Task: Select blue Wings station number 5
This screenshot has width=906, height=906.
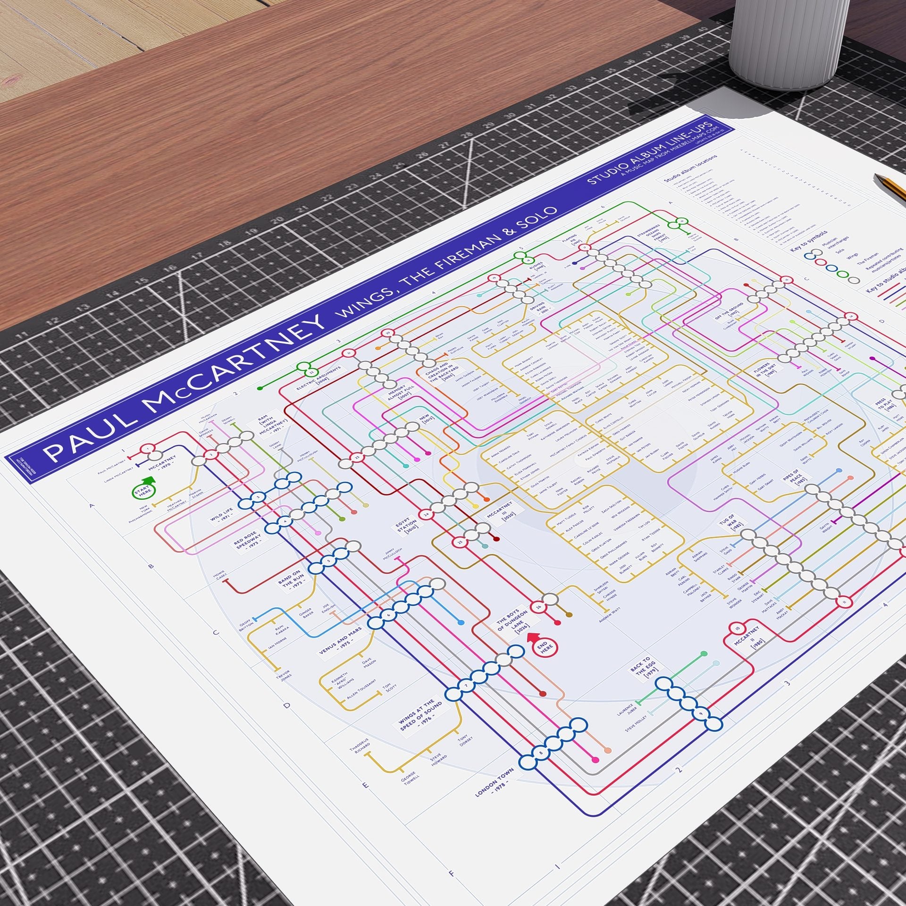Action: point(329,562)
